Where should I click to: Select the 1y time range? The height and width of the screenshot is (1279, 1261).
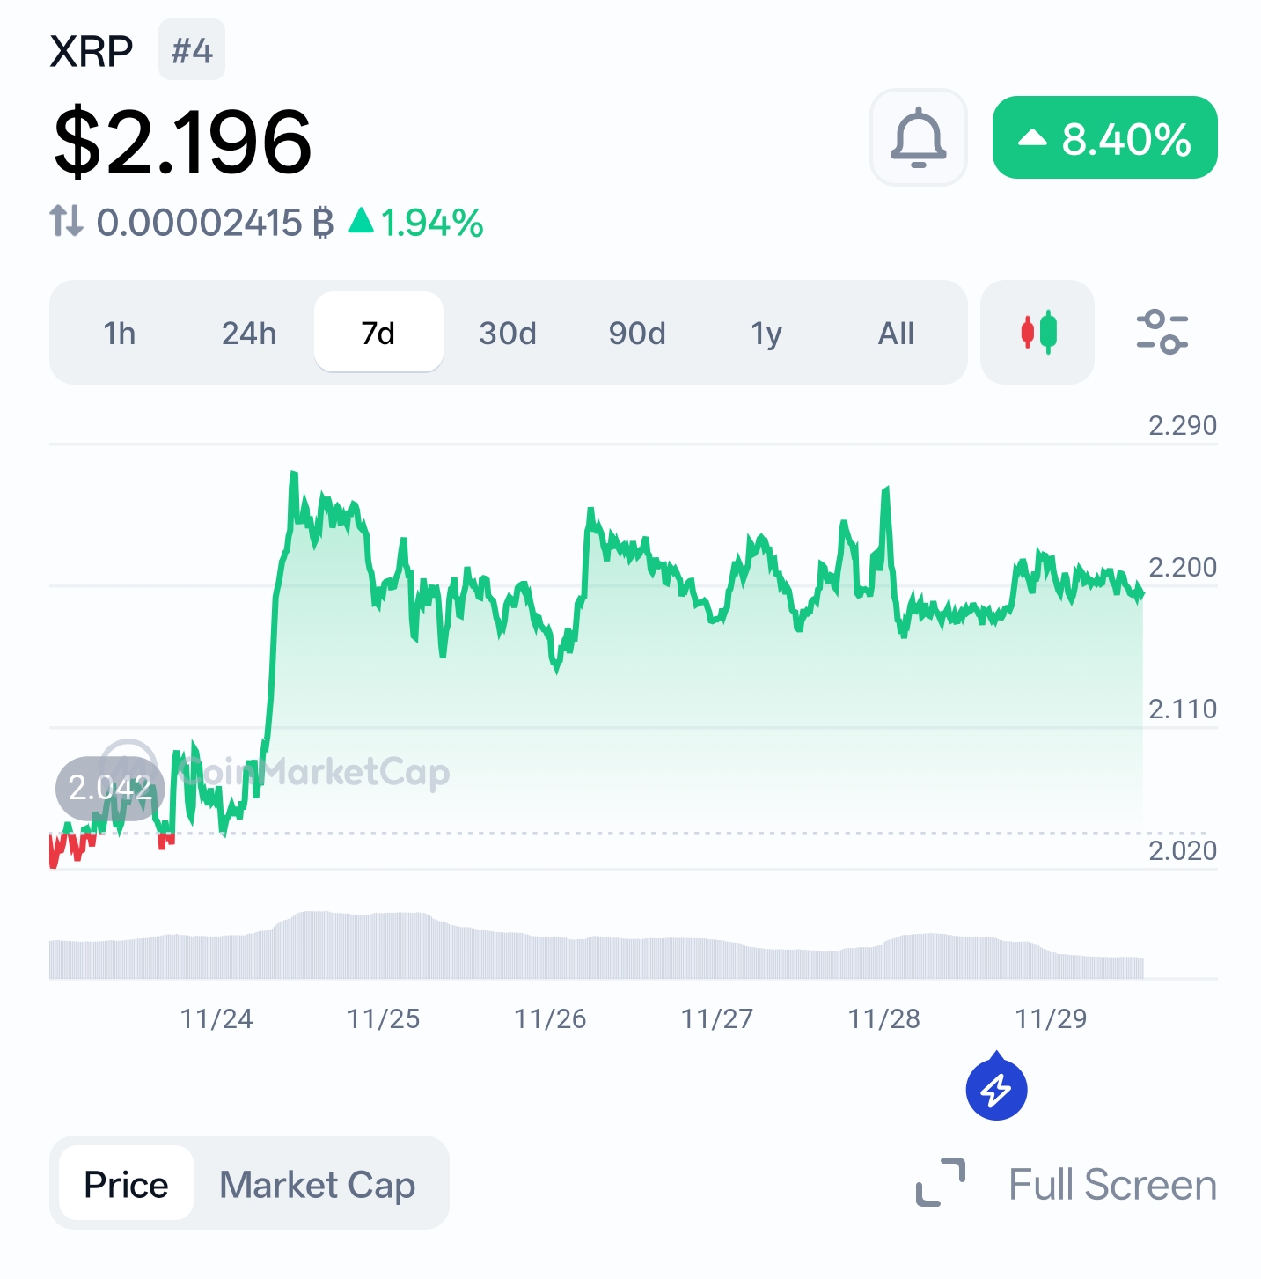(x=766, y=334)
